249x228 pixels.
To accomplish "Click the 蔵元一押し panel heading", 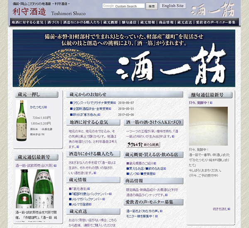I will pyautogui.click(x=37, y=95).
